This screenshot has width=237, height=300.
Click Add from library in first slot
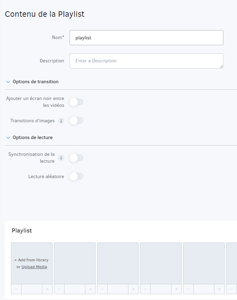31,260
